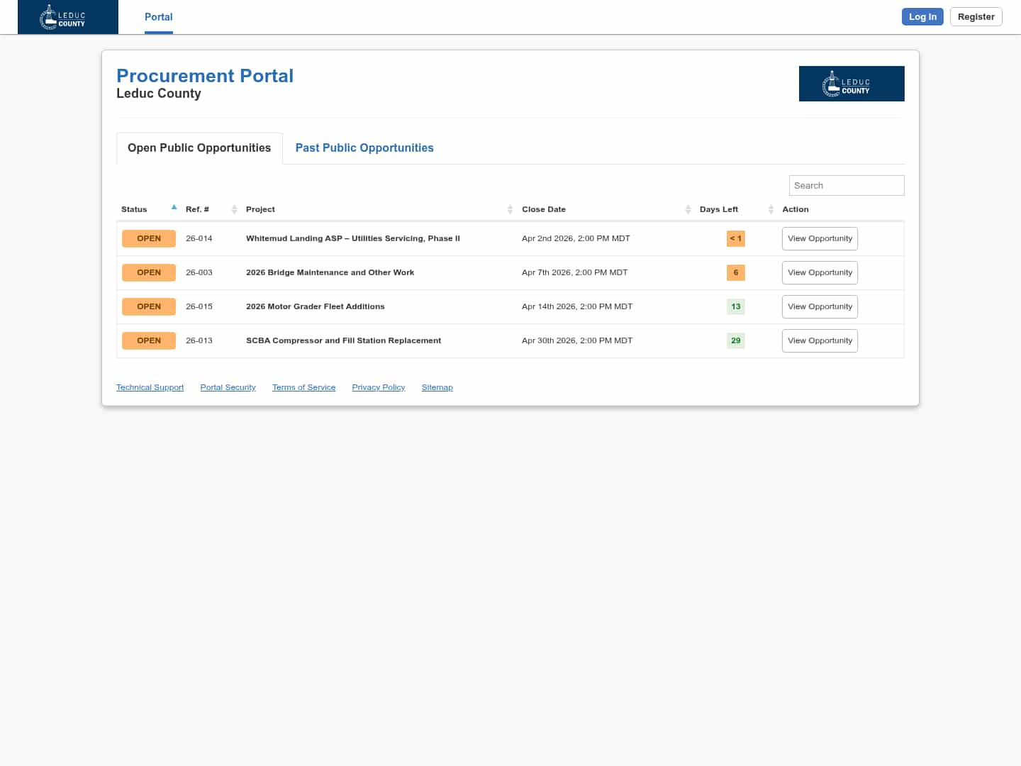Toggle sort order on the Close Date column
This screenshot has height=766, width=1021.
click(x=688, y=209)
